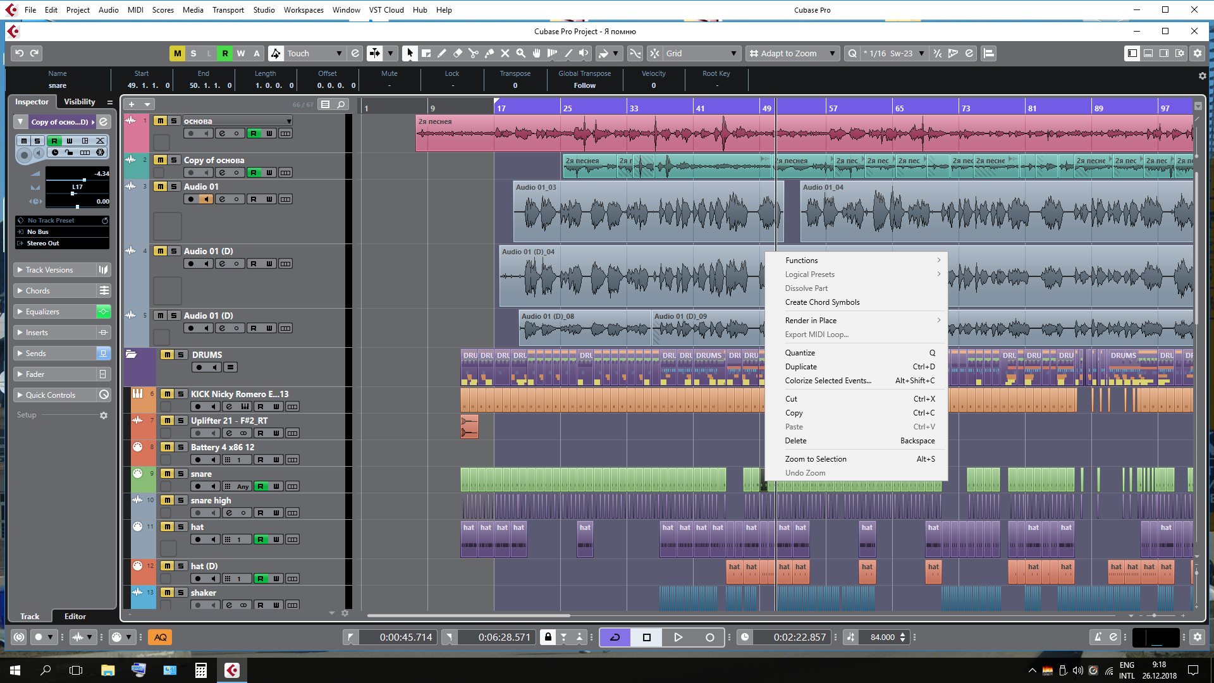Screen dimensions: 1214x683
Task: Select the Split (scissors) tool
Action: pyautogui.click(x=473, y=54)
